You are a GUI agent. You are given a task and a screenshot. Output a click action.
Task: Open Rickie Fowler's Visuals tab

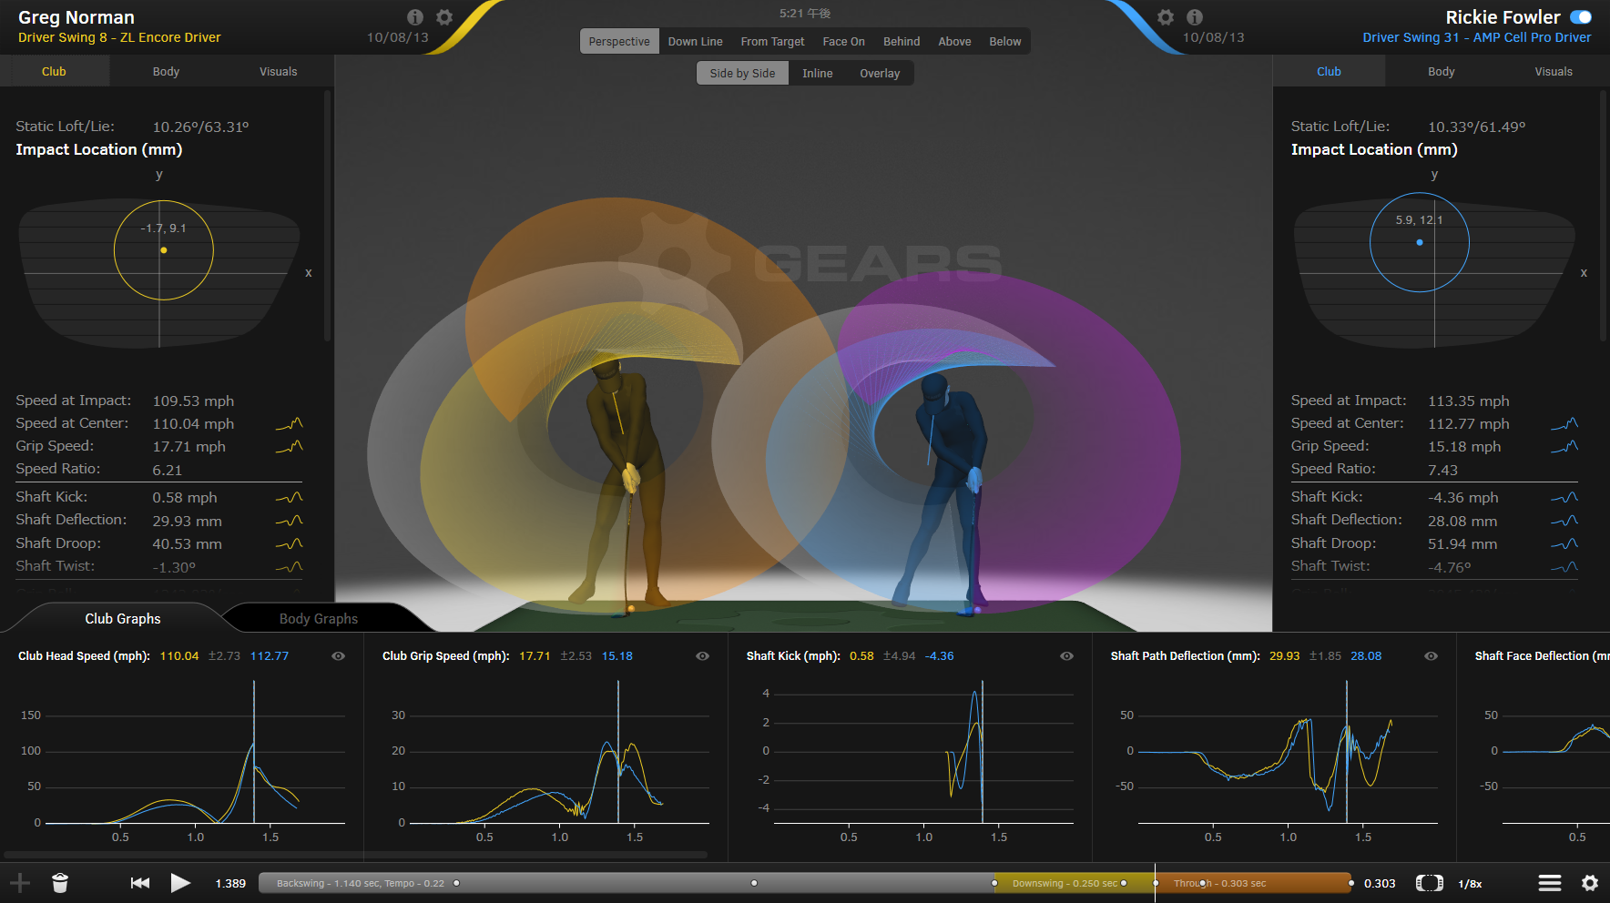coord(1554,72)
